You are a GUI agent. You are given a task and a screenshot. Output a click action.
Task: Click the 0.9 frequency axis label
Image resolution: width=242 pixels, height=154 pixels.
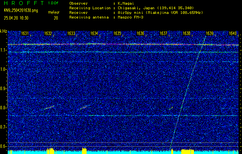click(x=3, y=89)
